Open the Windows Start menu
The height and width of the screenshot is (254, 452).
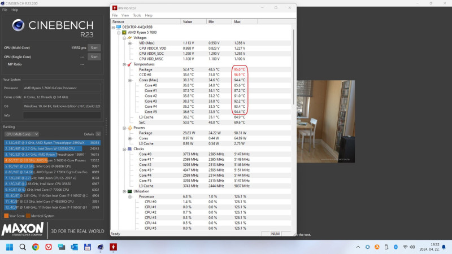tap(10, 247)
